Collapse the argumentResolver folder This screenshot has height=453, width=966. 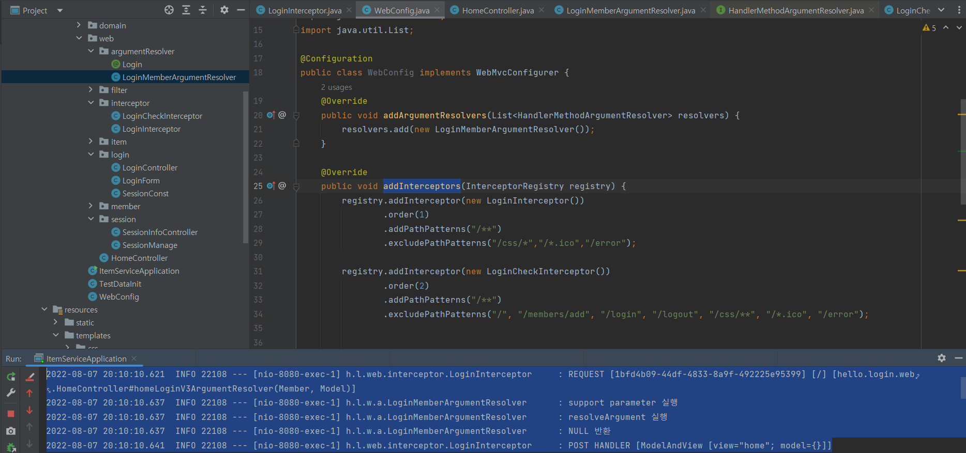(91, 51)
